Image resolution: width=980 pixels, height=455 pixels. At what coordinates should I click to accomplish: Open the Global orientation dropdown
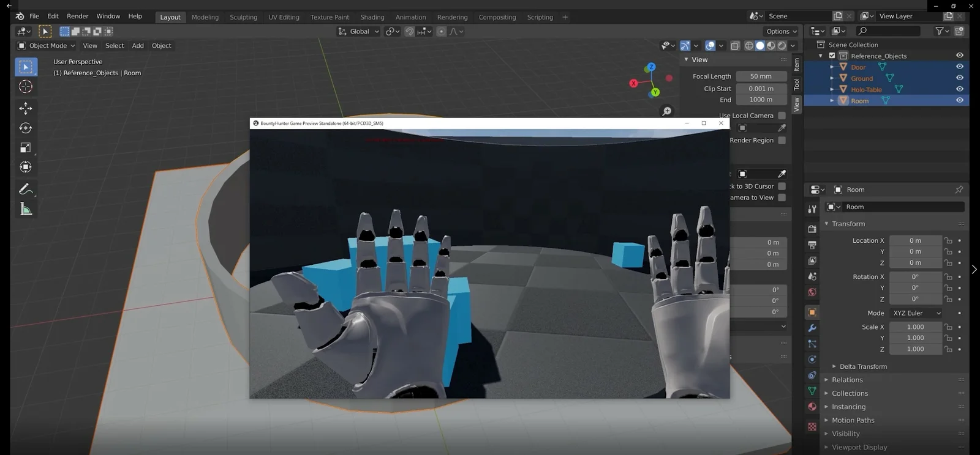click(x=359, y=31)
